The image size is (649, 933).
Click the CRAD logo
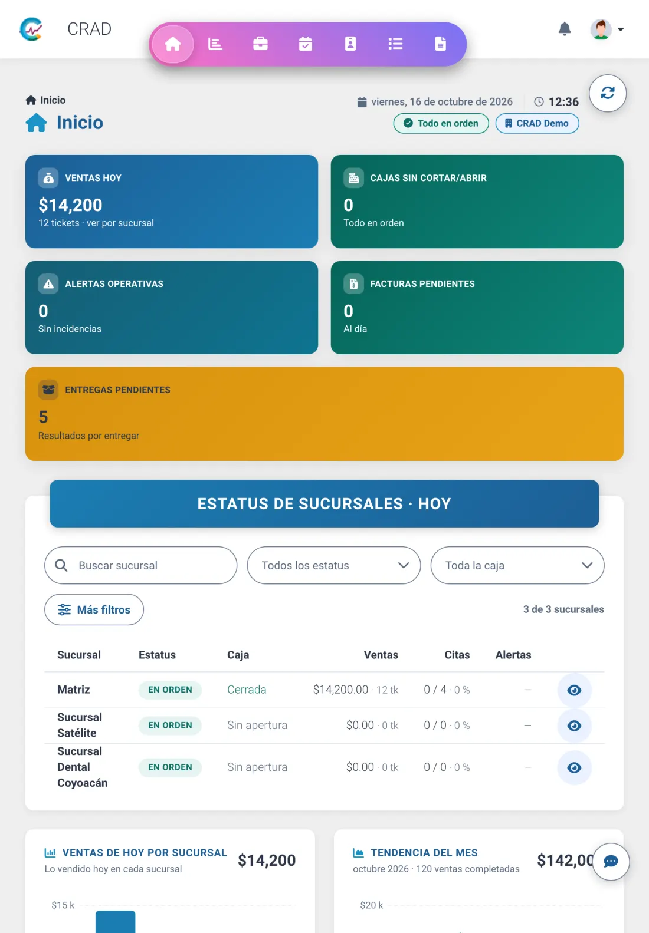[31, 29]
